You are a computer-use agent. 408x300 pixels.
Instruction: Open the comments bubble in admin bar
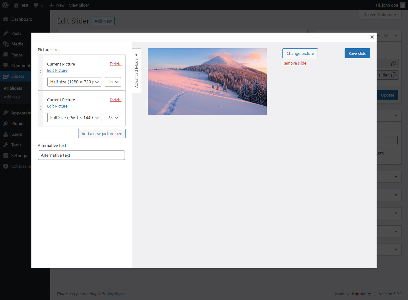(38, 5)
